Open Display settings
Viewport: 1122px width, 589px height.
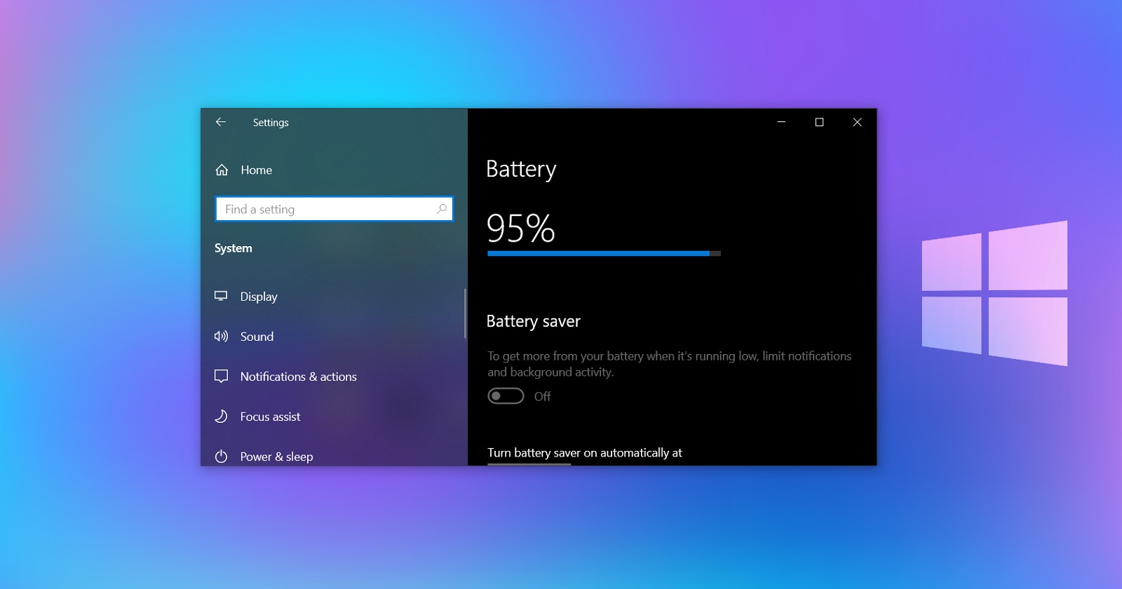259,297
